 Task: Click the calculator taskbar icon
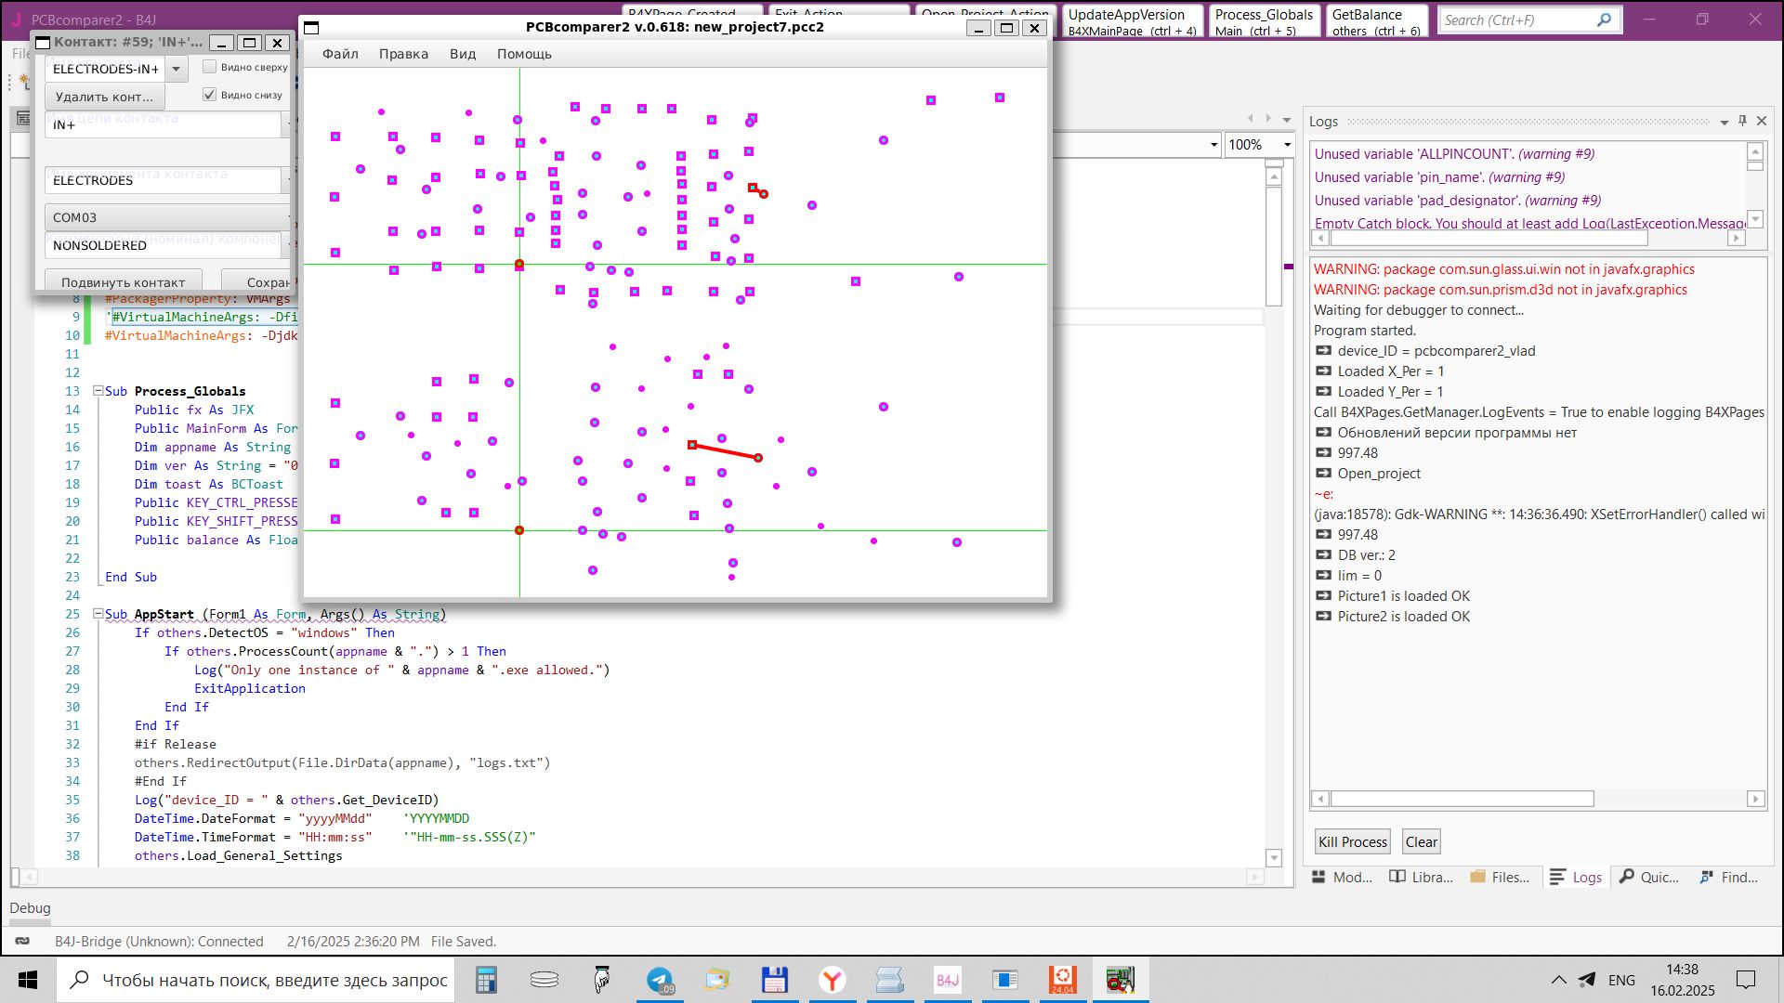click(x=486, y=980)
